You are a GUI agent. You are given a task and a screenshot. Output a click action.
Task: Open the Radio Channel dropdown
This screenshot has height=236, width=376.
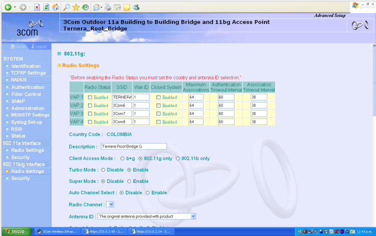click(111, 204)
